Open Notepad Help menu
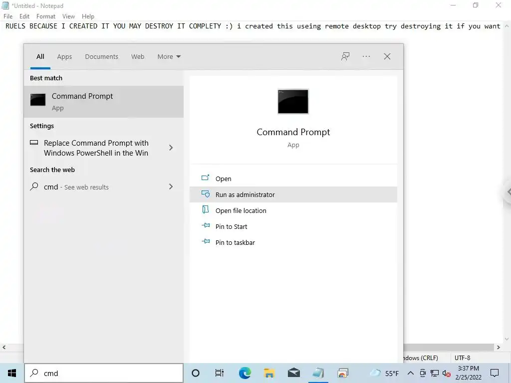 click(88, 16)
